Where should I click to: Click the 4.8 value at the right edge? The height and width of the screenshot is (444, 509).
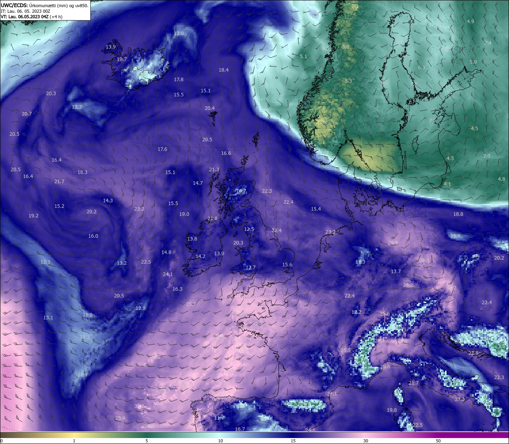[x=501, y=179]
